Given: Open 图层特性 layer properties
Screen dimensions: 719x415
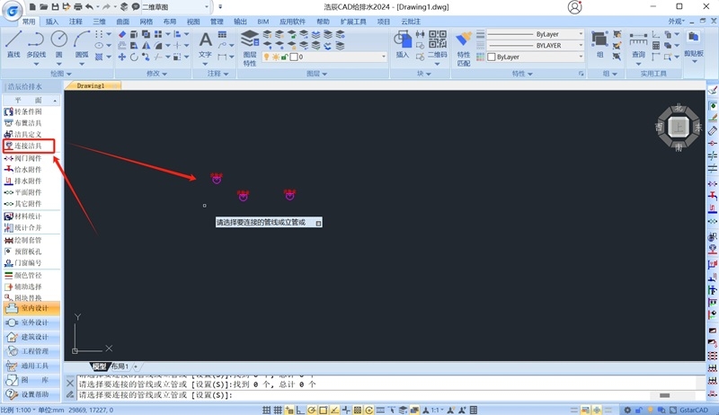Looking at the screenshot, I should [250, 48].
